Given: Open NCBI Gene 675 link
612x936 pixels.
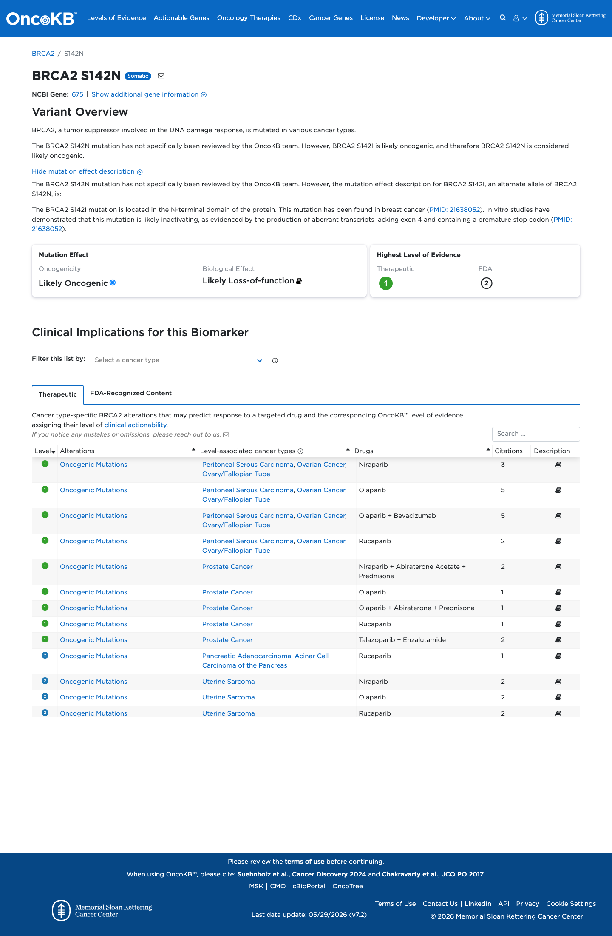Looking at the screenshot, I should click(77, 94).
